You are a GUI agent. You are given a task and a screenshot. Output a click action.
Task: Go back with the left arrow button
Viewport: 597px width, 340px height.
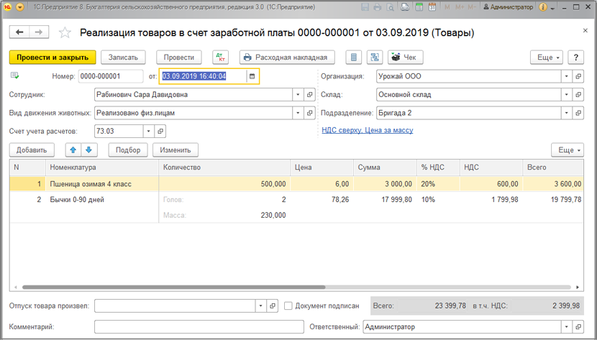coord(19,32)
